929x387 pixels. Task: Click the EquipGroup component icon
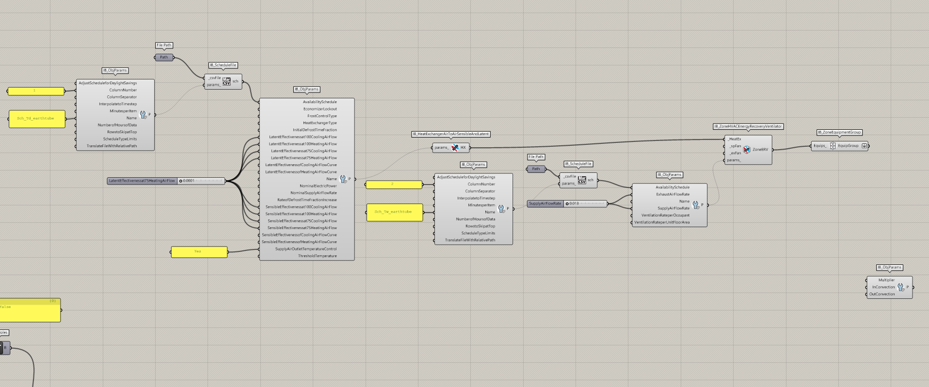(833, 146)
